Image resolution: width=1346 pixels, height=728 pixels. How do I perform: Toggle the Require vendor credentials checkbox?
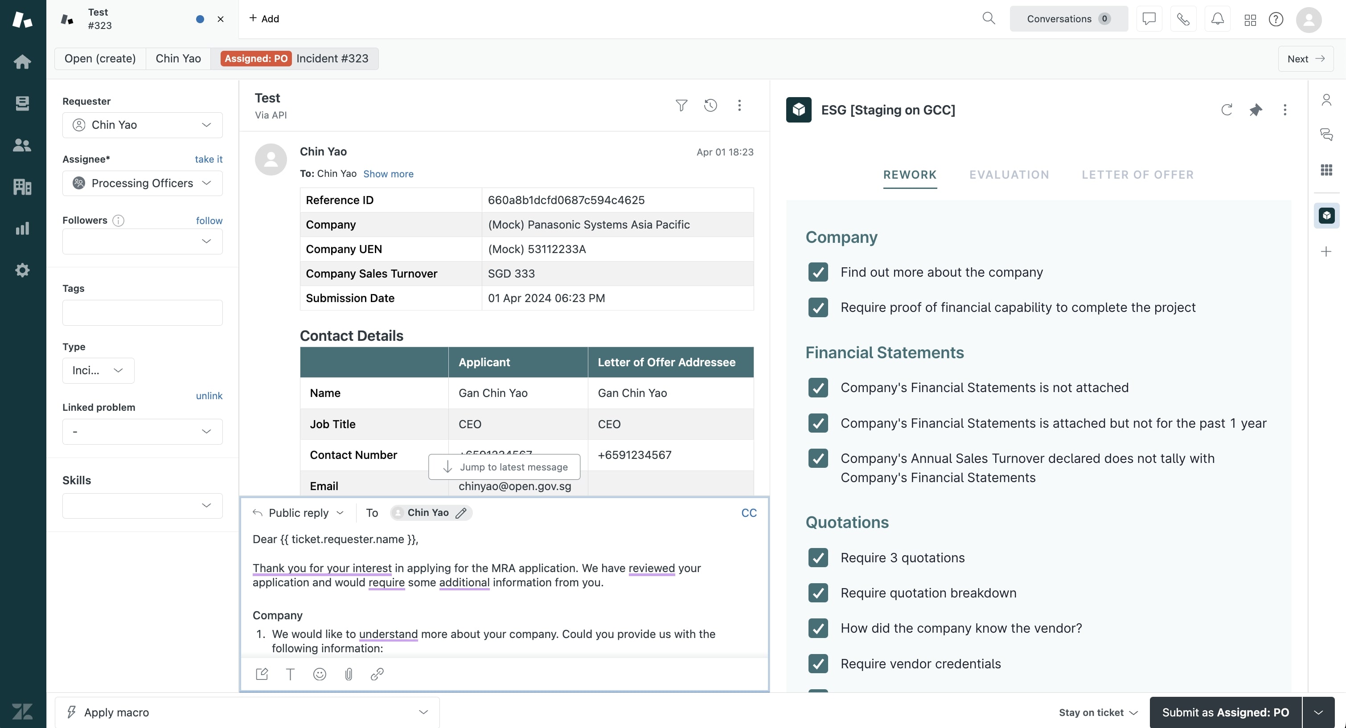tap(817, 663)
